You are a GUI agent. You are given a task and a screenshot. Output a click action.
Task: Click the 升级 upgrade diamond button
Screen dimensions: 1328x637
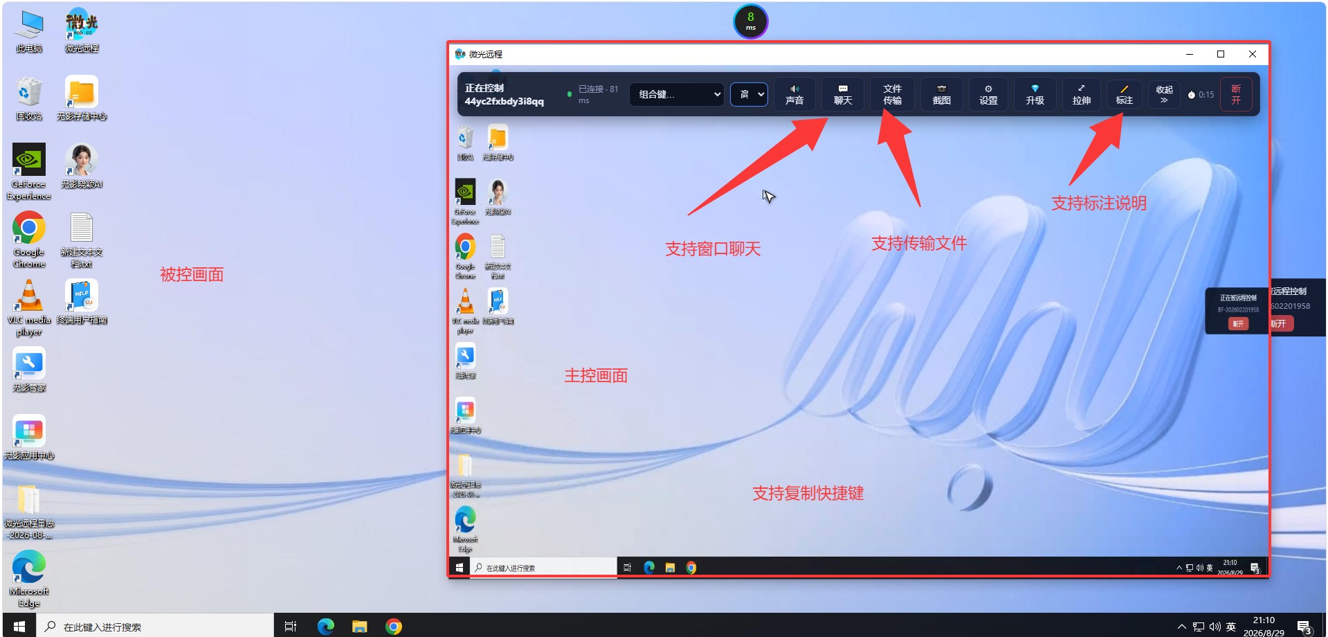[1035, 94]
